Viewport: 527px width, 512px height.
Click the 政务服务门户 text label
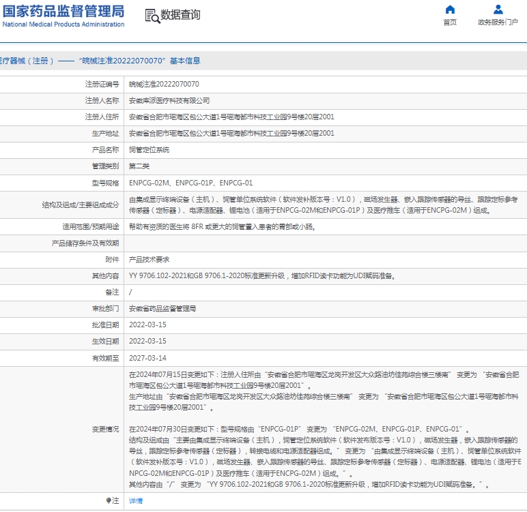498,22
